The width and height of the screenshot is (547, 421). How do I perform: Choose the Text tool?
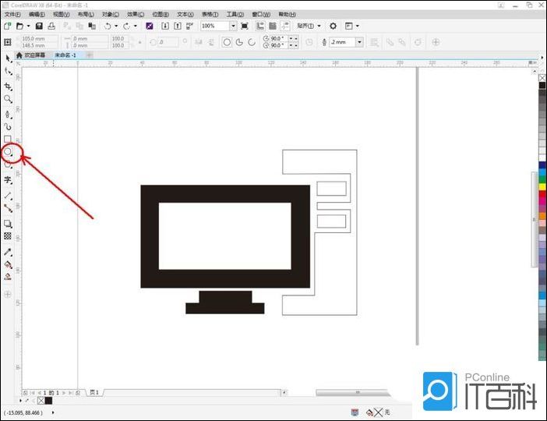(8, 179)
